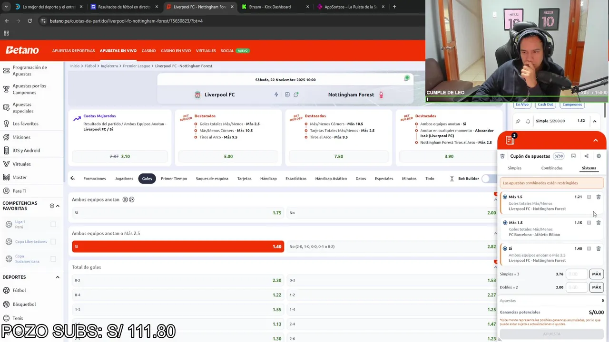Open a new browser tab
Image resolution: width=609 pixels, height=342 pixels.
[394, 7]
